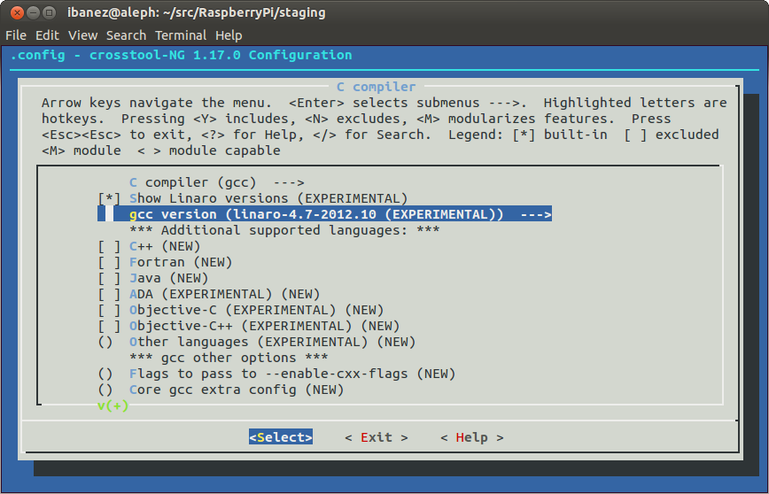Minimize the terminal window
Screen dimensions: 769x494
33,12
